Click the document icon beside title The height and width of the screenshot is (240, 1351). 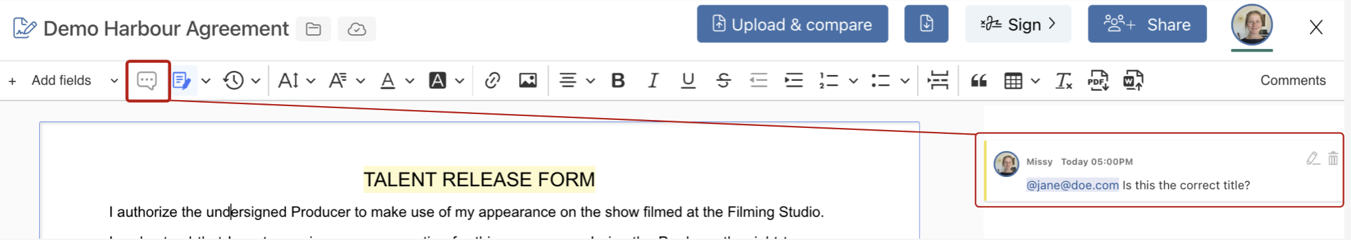point(25,28)
